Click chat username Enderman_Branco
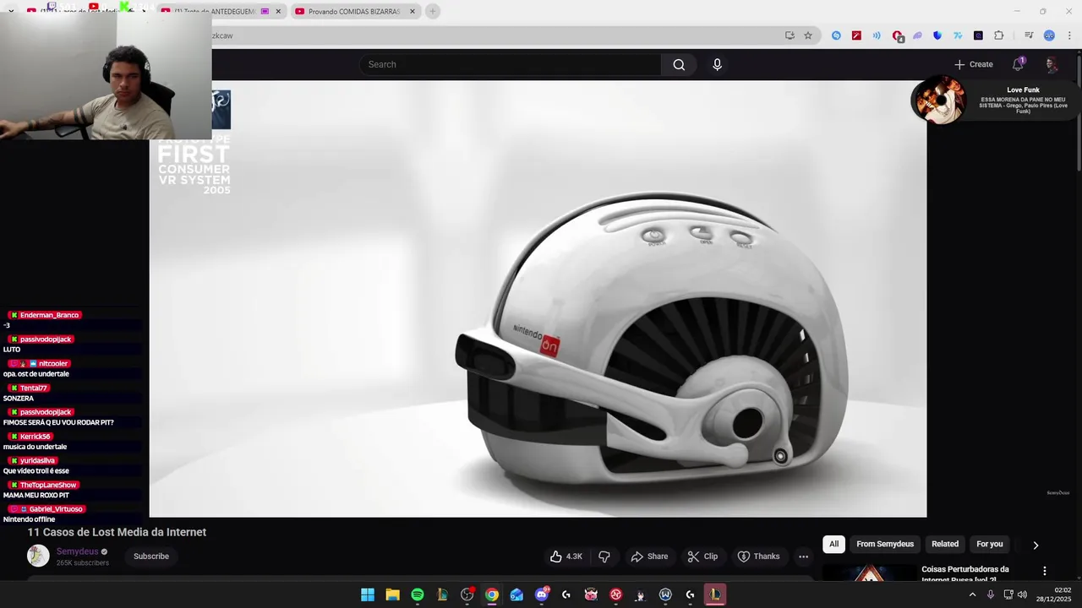The height and width of the screenshot is (608, 1082). [49, 315]
